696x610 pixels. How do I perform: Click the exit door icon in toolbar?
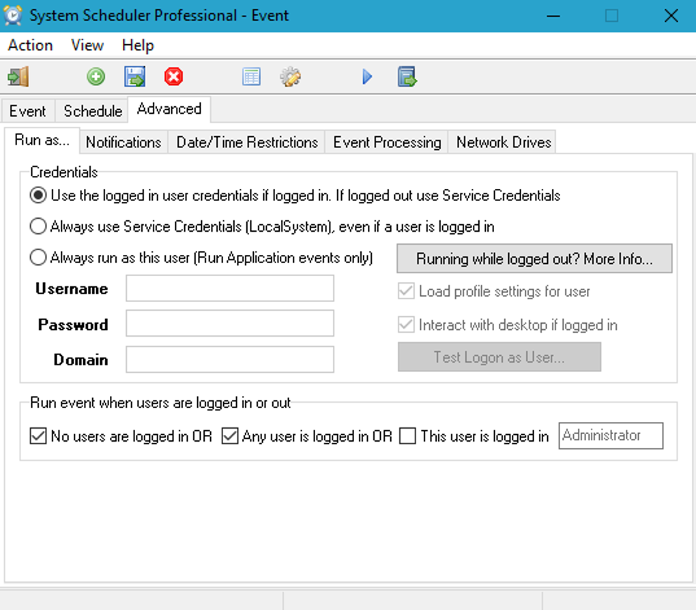click(18, 77)
